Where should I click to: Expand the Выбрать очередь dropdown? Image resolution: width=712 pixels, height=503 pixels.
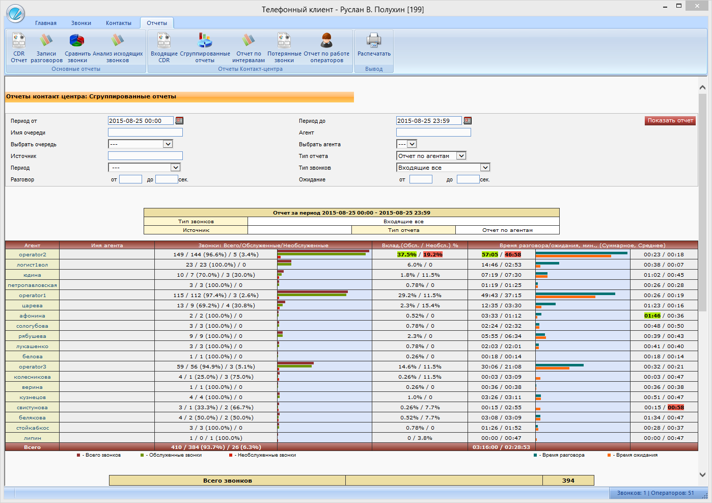tap(168, 144)
